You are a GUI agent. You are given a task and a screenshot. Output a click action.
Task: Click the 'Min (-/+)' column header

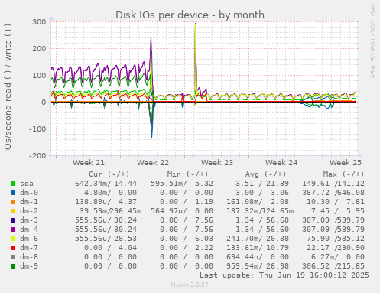click(187, 174)
